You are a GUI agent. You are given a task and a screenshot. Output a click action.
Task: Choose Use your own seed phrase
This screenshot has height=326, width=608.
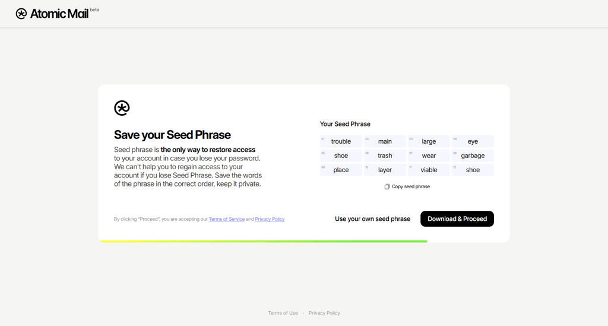[x=373, y=219]
